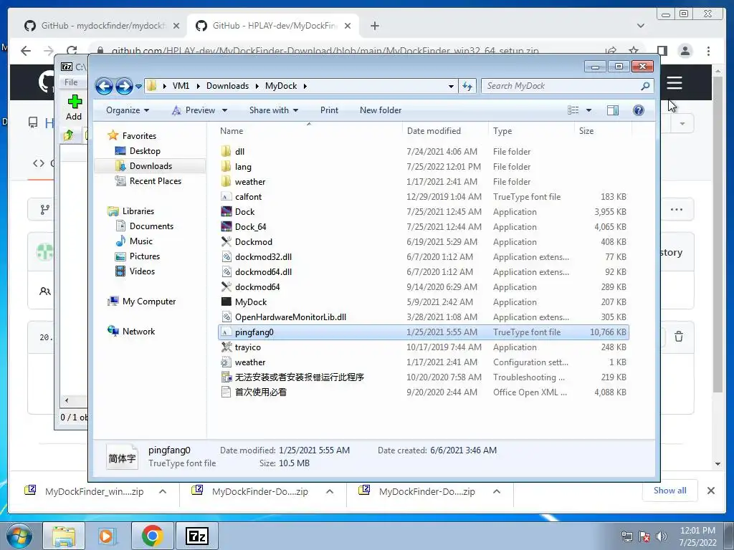Open the view options dropdown arrow

(589, 110)
